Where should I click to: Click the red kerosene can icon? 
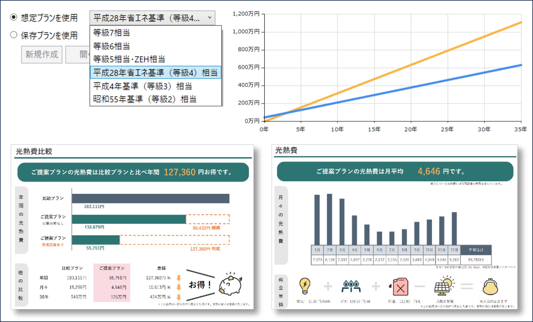point(400,287)
